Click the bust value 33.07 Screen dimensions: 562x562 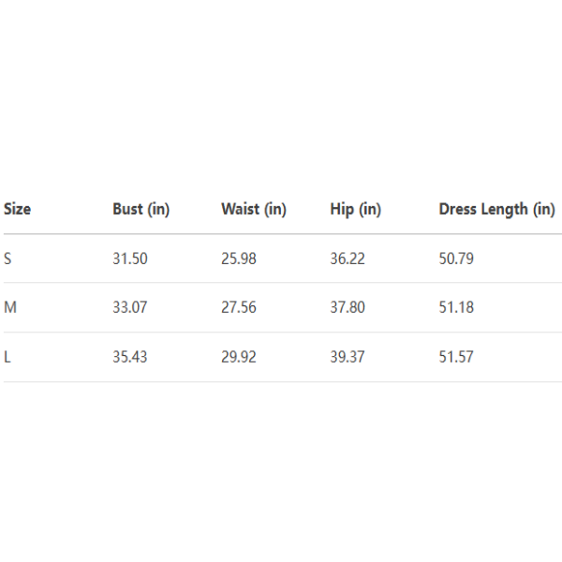130,307
